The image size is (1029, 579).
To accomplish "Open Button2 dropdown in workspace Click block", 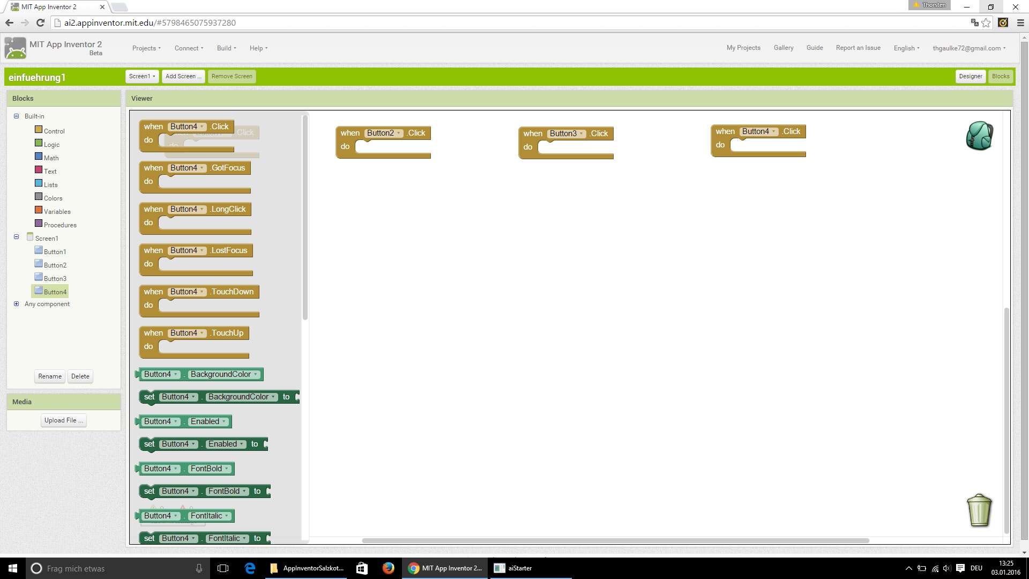I will 384,133.
